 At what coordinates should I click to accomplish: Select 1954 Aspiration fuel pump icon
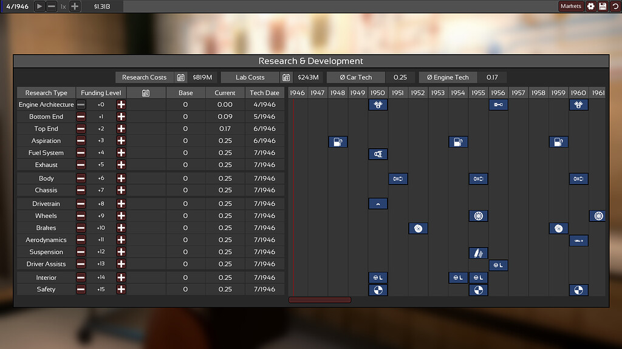(458, 142)
